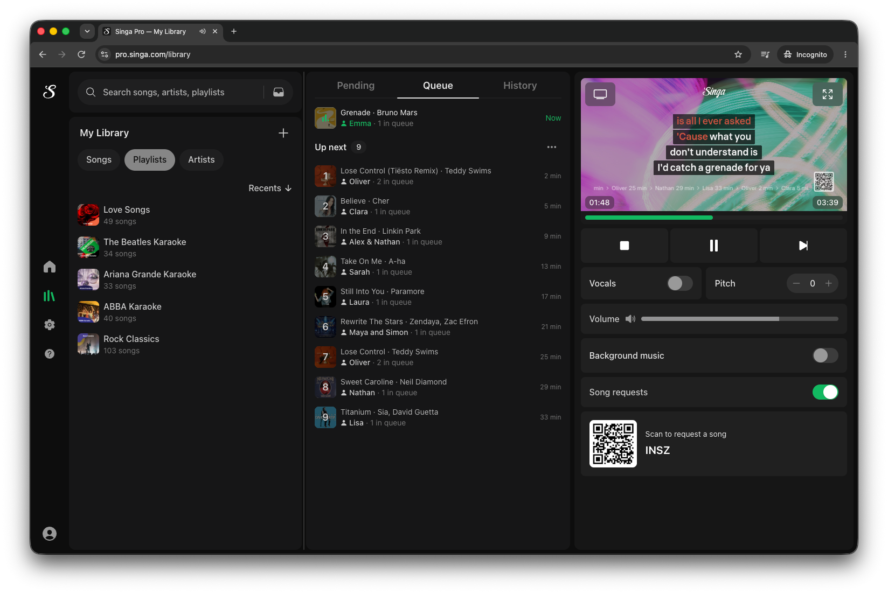Click the second-screen display icon on video
Screen dimensions: 888x594
click(x=600, y=94)
